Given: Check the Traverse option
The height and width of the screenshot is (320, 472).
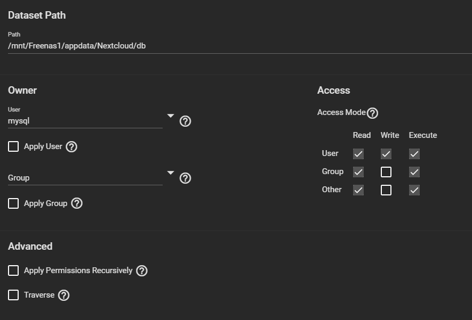Looking at the screenshot, I should click(x=13, y=296).
